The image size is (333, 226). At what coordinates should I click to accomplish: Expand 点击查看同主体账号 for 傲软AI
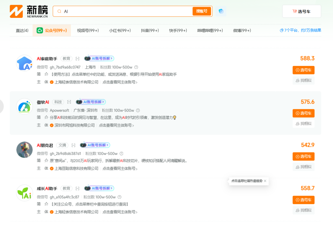point(116,125)
